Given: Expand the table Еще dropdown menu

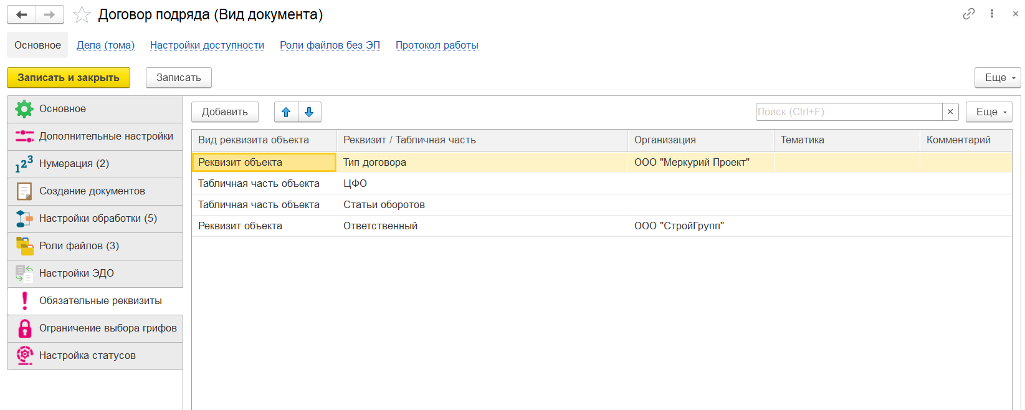Looking at the screenshot, I should (x=989, y=112).
